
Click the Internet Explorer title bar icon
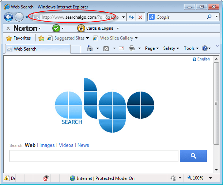pos(7,7)
